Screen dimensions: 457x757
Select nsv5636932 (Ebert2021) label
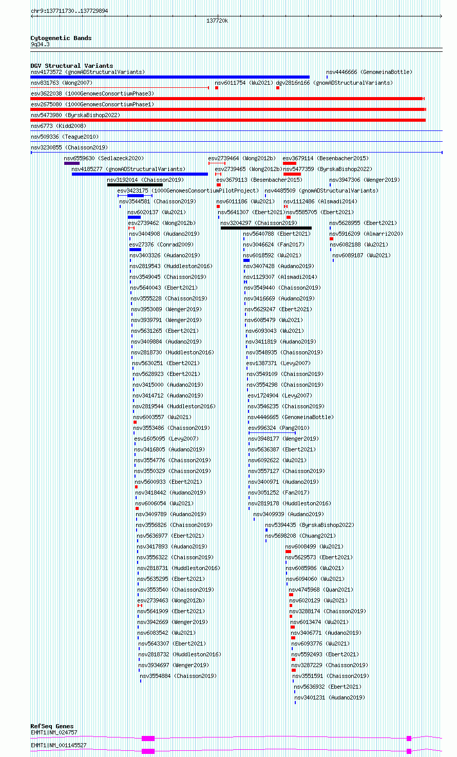pyautogui.click(x=328, y=687)
